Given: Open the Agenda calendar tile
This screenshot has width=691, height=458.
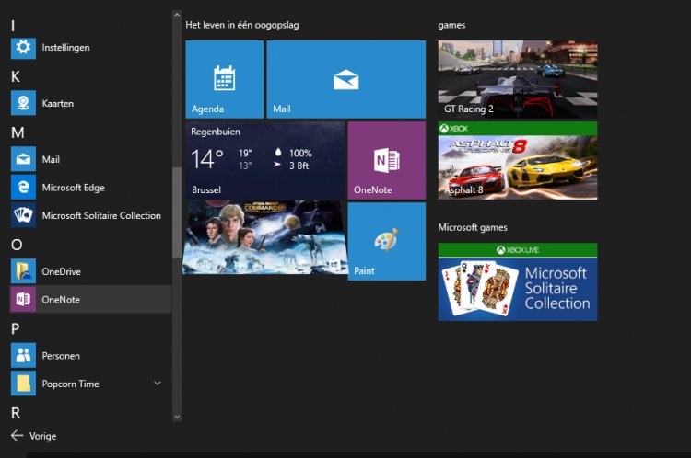Looking at the screenshot, I should pos(224,79).
